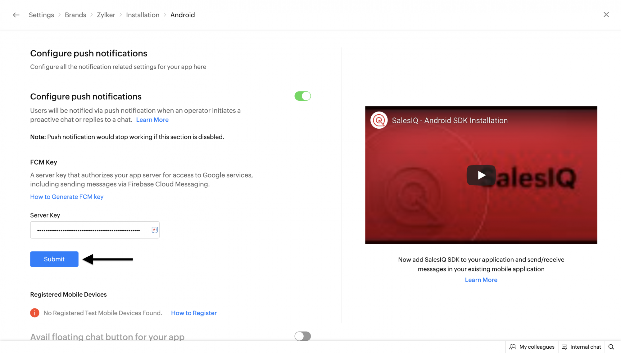Click the SalesIQ channel logo on video
Image resolution: width=621 pixels, height=353 pixels.
pyautogui.click(x=379, y=120)
